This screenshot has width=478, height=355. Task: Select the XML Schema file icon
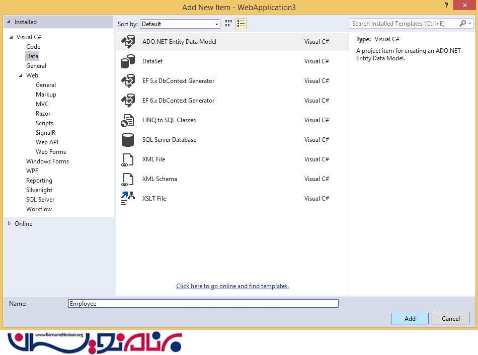[x=128, y=179]
